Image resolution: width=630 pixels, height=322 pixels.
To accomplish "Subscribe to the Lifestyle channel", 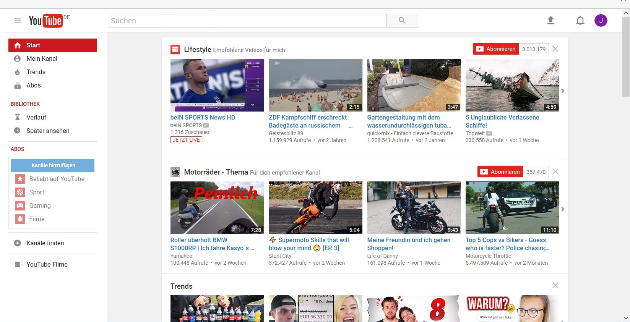I will pos(496,49).
